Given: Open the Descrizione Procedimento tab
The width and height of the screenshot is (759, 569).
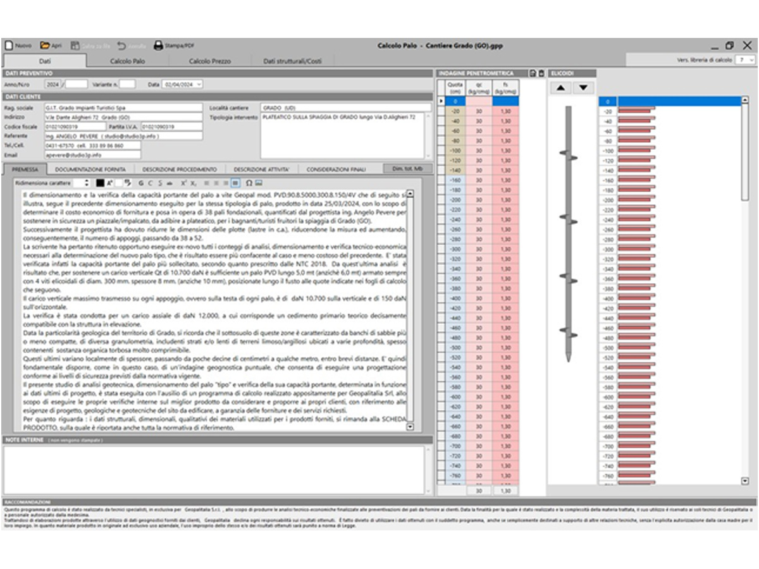Looking at the screenshot, I should [179, 169].
